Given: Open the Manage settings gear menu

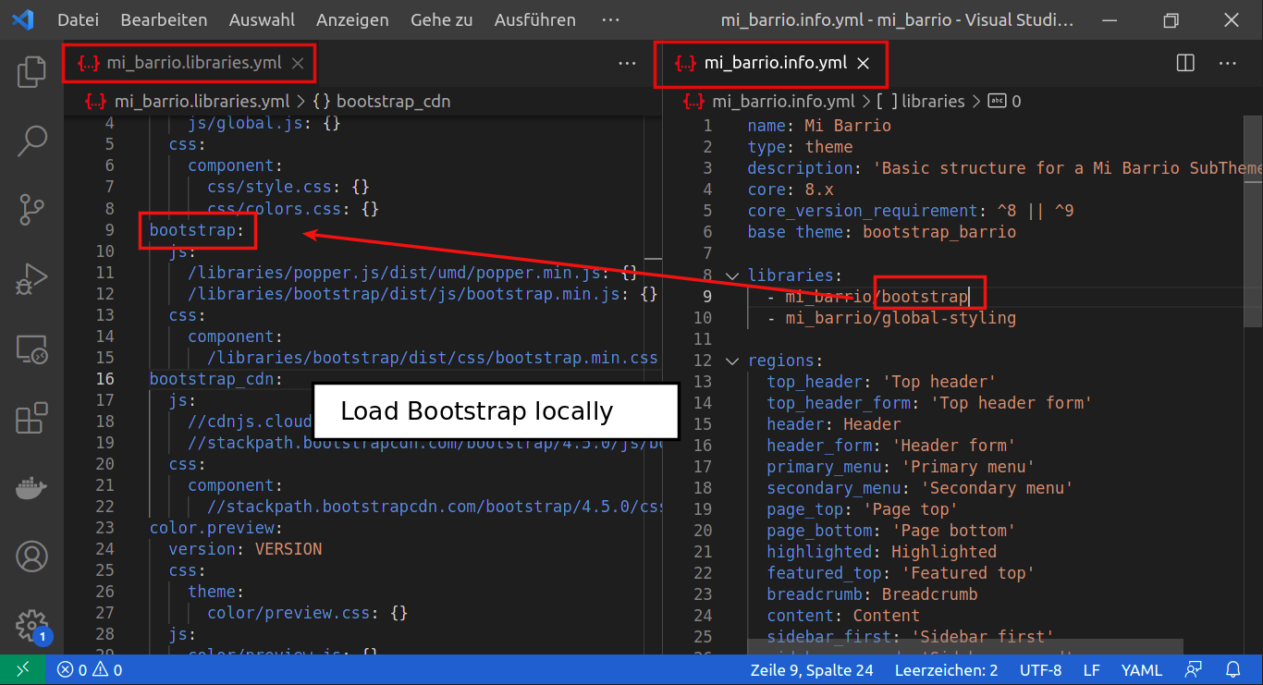Looking at the screenshot, I should (31, 625).
